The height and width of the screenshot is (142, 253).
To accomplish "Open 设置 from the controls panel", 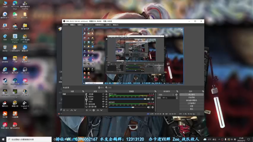I will pyautogui.click(x=192, y=106).
